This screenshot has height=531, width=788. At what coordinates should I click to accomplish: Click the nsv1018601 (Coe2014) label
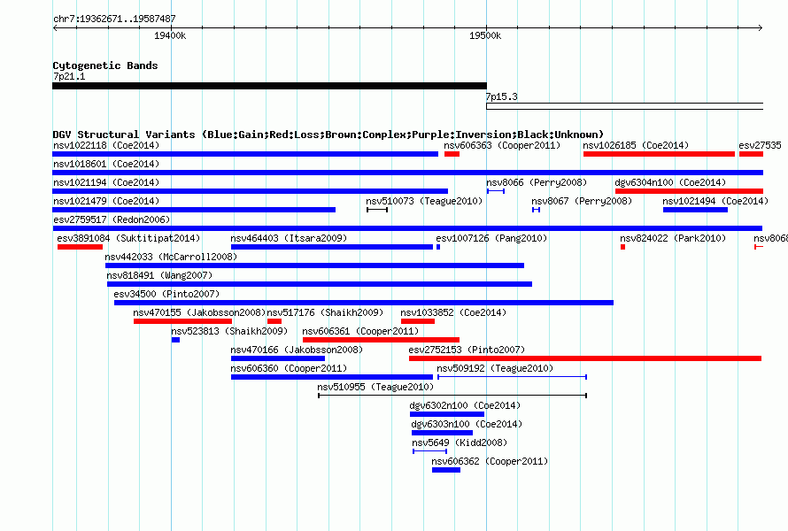[106, 164]
